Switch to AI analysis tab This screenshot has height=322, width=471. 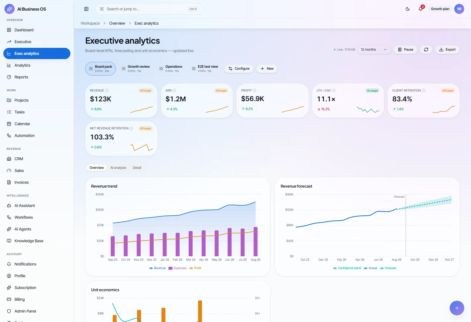coord(118,168)
